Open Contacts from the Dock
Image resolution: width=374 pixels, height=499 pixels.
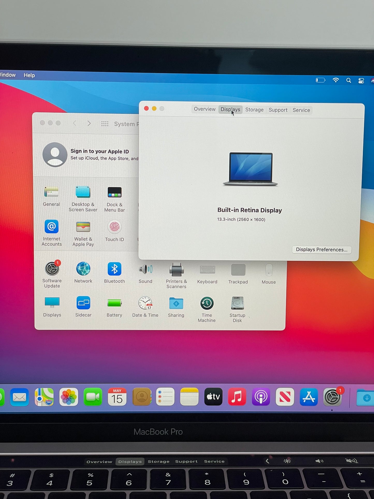point(142,397)
